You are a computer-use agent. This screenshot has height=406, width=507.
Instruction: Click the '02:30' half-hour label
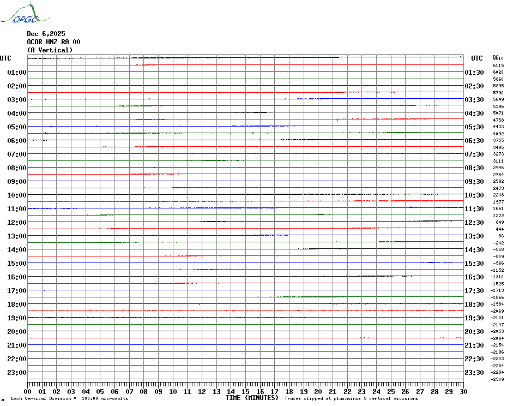click(474, 86)
